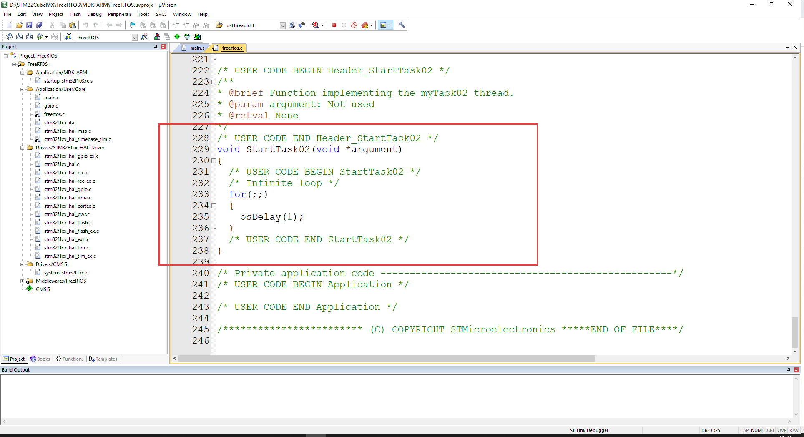This screenshot has width=804, height=437.
Task: Click the Open file folder icon
Action: pyautogui.click(x=19, y=25)
